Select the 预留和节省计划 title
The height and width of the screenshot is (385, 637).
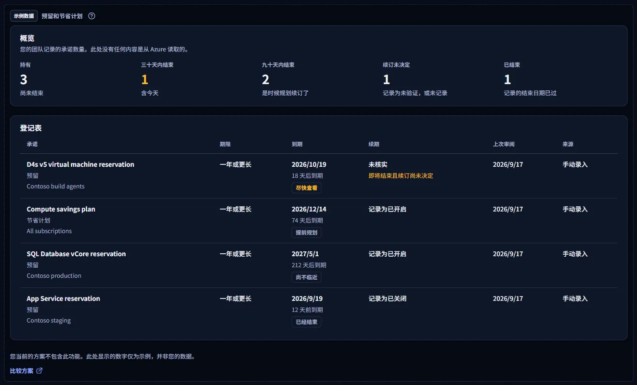pyautogui.click(x=62, y=16)
